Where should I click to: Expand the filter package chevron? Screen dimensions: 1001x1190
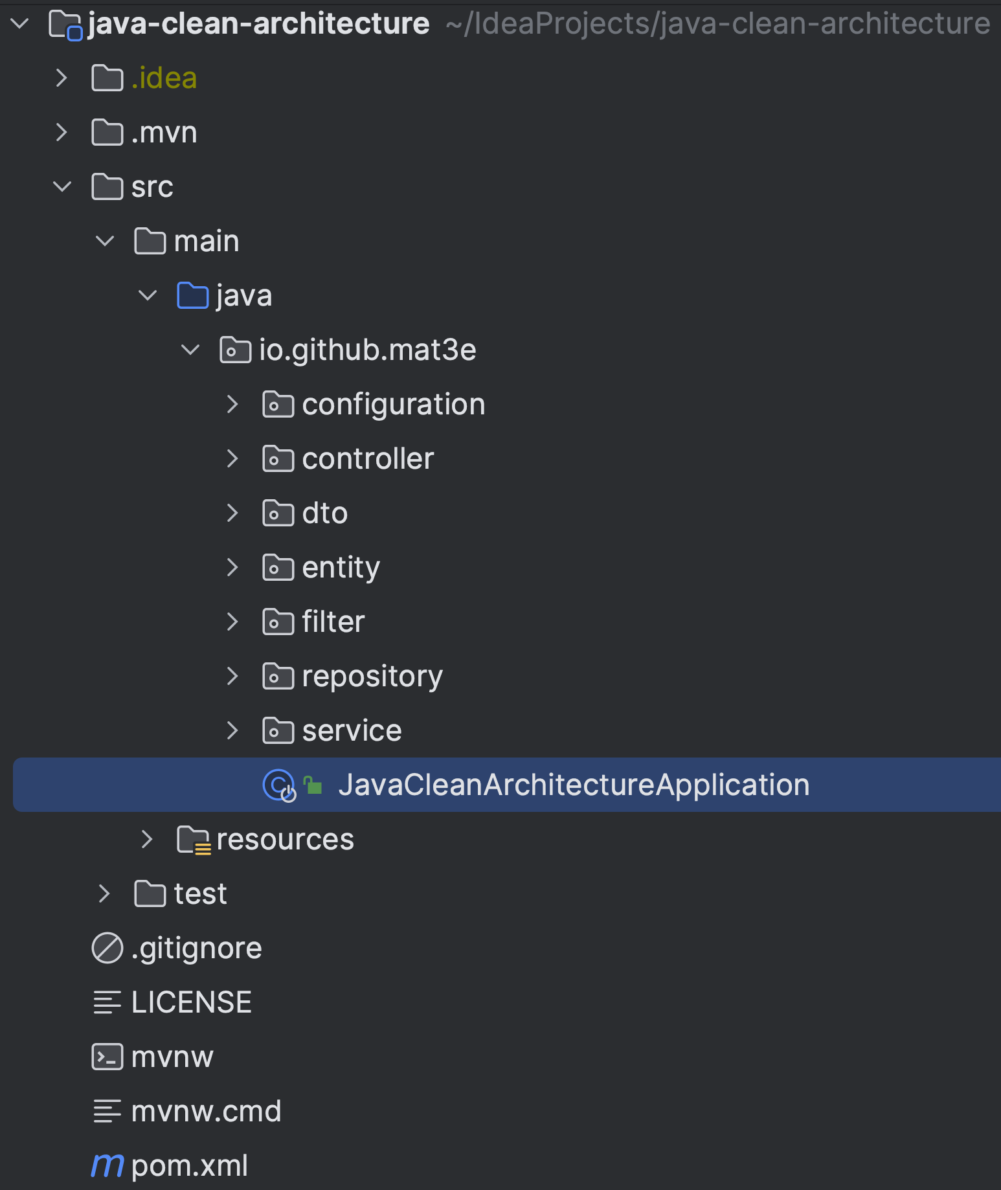[232, 622]
